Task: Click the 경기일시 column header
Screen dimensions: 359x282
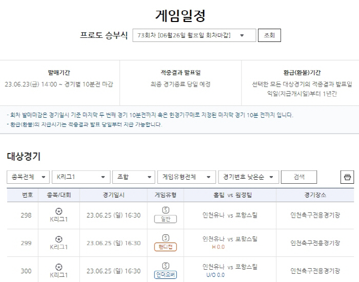Action: tap(113, 195)
